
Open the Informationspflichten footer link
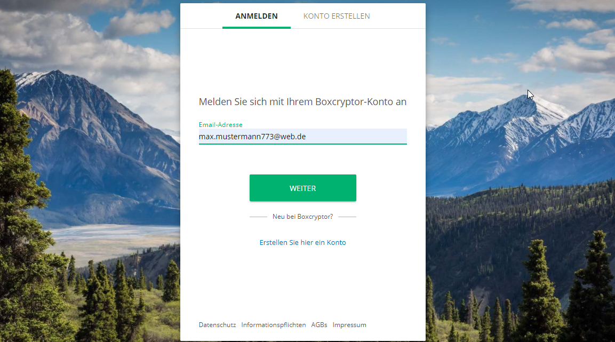coord(274,325)
